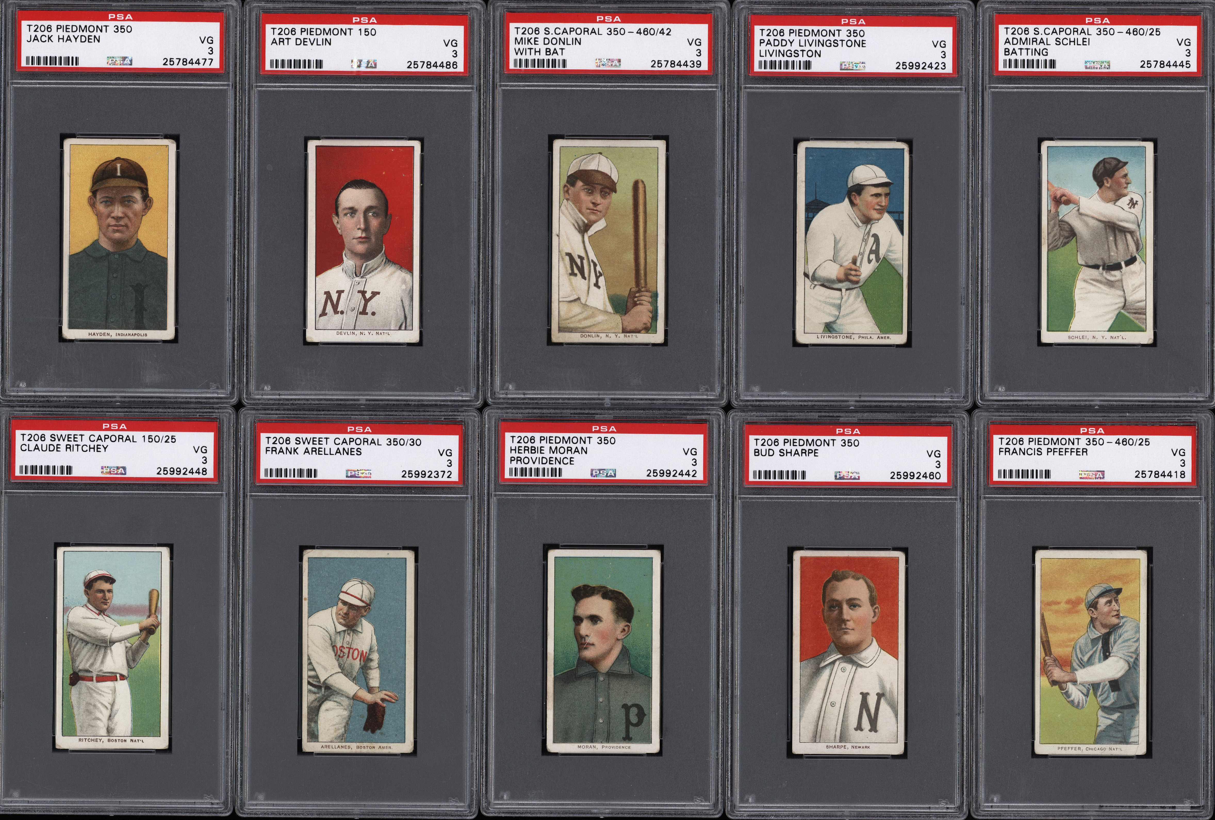
Task: Click cert number 25784439
Action: (x=676, y=64)
